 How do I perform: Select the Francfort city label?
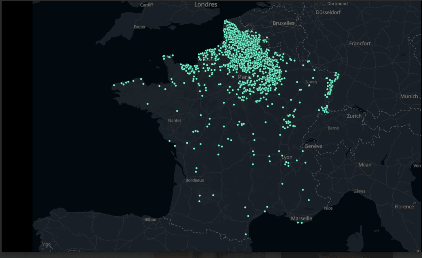pos(360,44)
